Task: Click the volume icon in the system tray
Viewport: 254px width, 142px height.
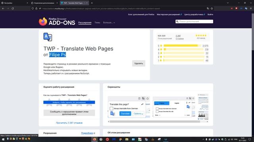Action: [232, 139]
